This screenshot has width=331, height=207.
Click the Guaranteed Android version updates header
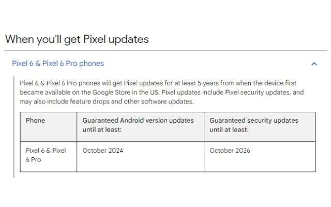[x=138, y=125]
